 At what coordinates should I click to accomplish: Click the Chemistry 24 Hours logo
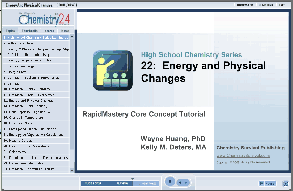(x=45, y=19)
